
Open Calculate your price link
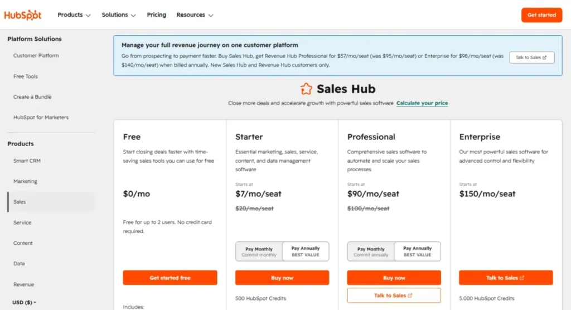click(422, 103)
